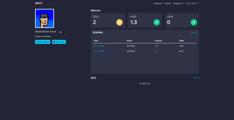View all activities link
Image resolution: width=234 pixels, height=120 pixels.
[x=194, y=32]
